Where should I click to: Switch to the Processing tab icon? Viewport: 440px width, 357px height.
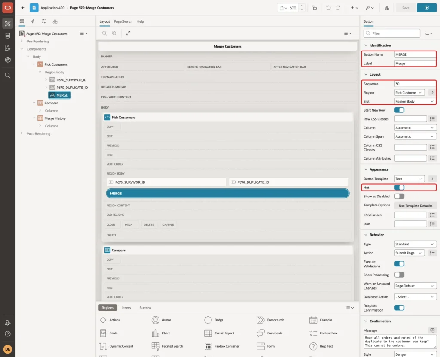coord(44,21)
